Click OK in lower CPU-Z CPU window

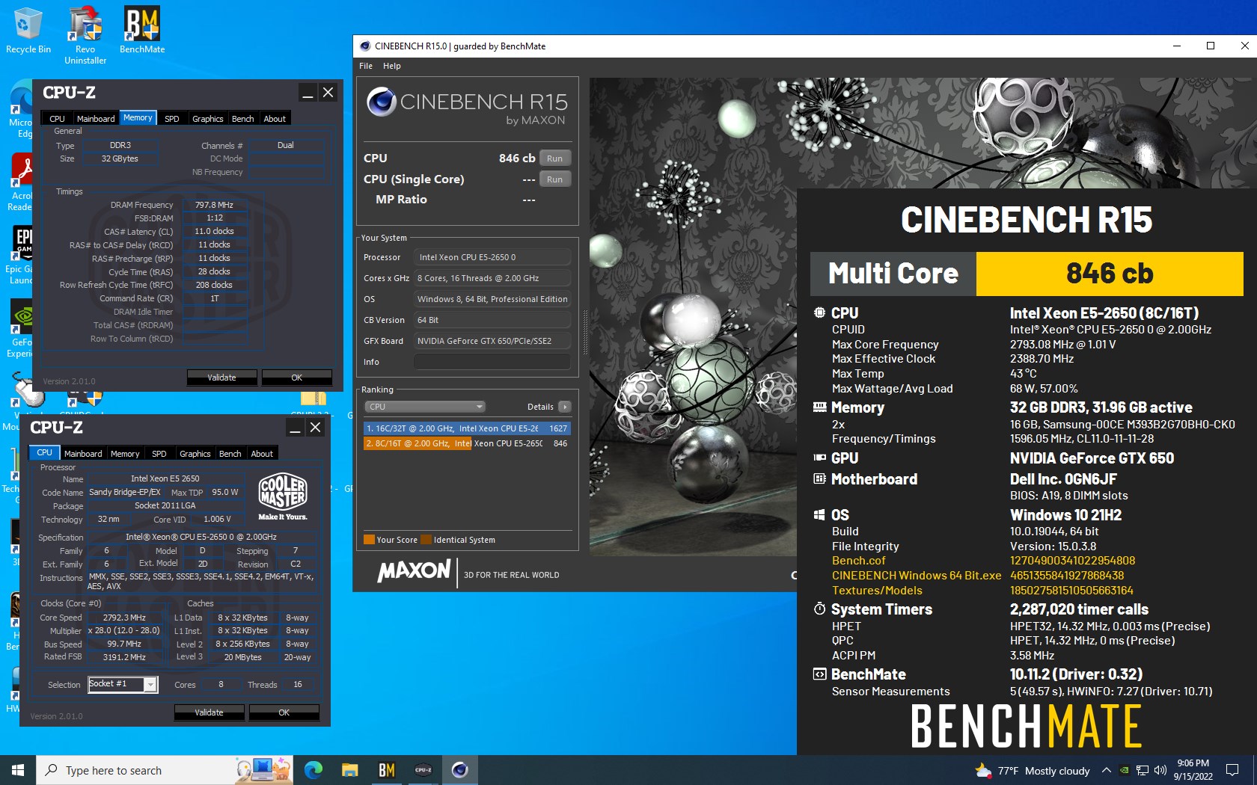click(284, 712)
